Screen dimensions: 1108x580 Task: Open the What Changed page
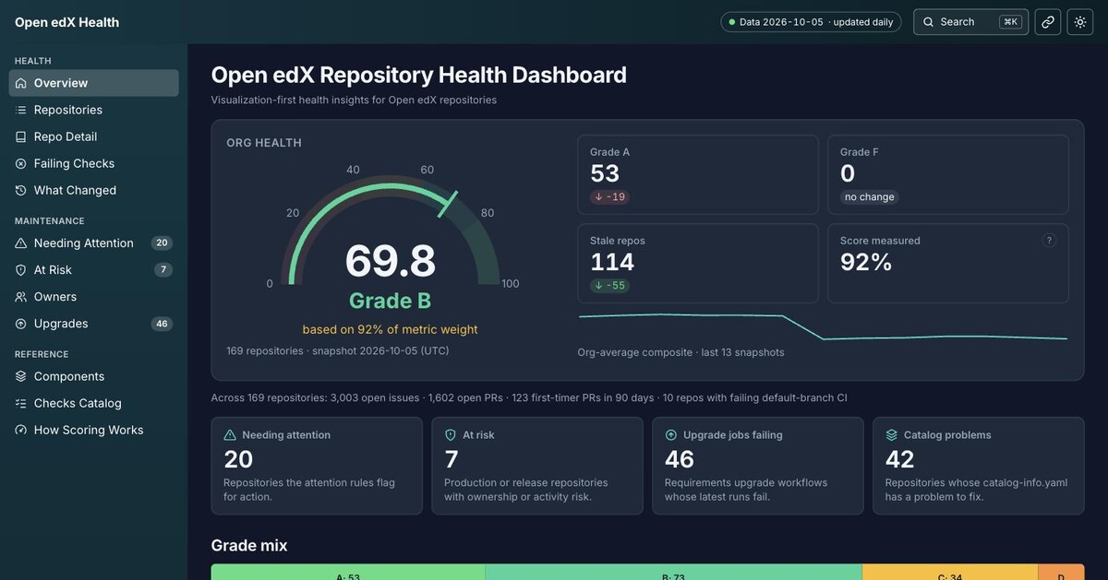pos(94,190)
